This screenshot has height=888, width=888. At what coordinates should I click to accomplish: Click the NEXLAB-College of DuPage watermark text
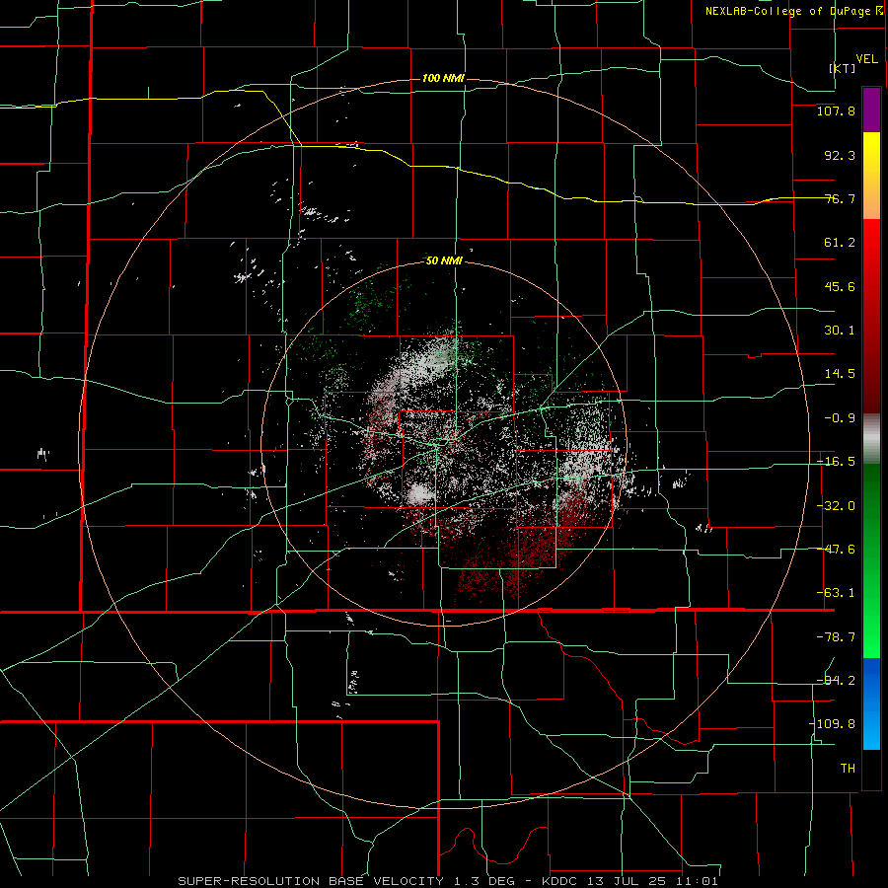(792, 11)
